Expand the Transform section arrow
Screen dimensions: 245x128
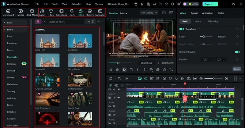199,29
